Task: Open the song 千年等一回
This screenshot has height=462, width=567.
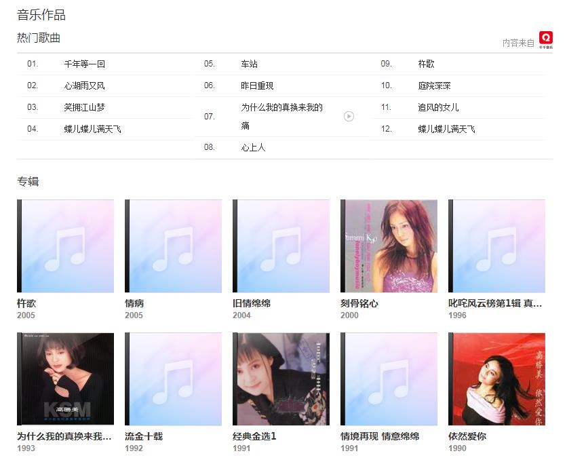Action: (x=84, y=64)
